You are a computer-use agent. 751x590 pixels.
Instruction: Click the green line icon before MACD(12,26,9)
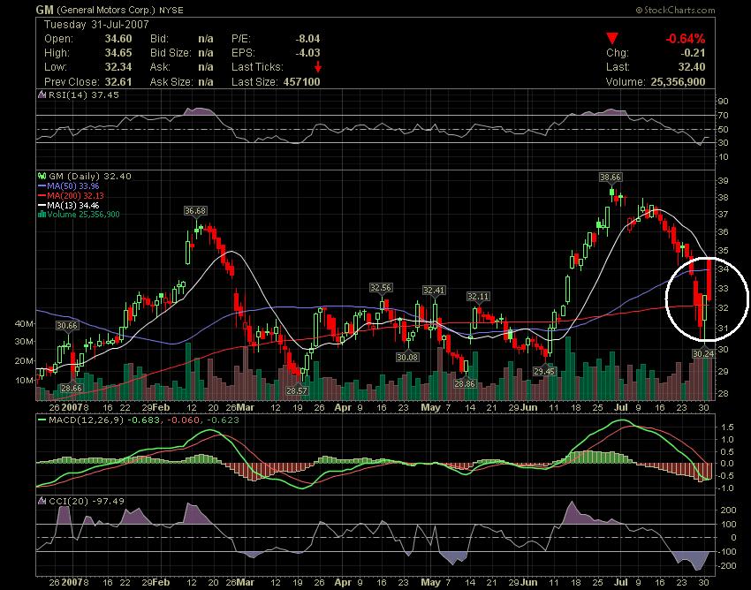coord(42,420)
